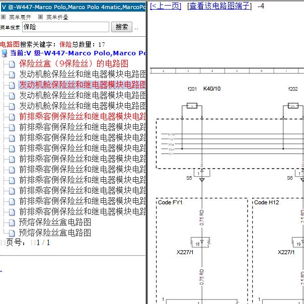Image resolution: width=304 pixels, height=304 pixels.
Task: Click the 搜索 button
Action: [x=122, y=27]
